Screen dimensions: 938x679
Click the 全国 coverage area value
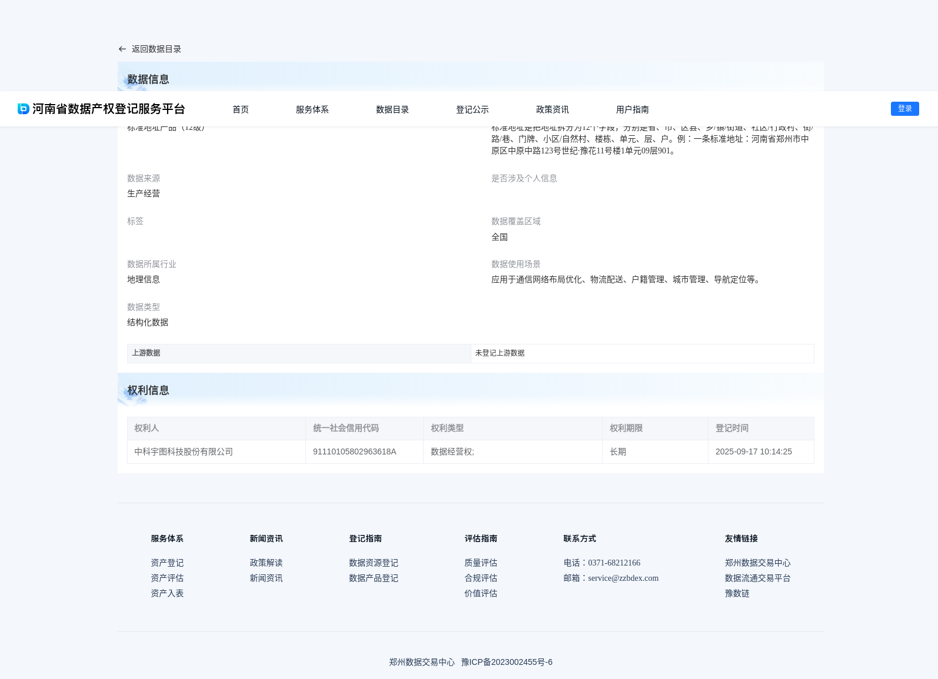500,238
